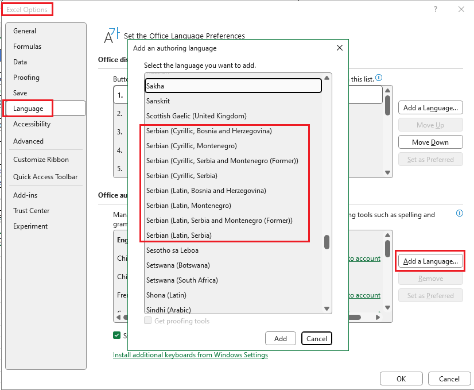Select Sindhi (Arabic)
474x390 pixels.
[233, 310]
